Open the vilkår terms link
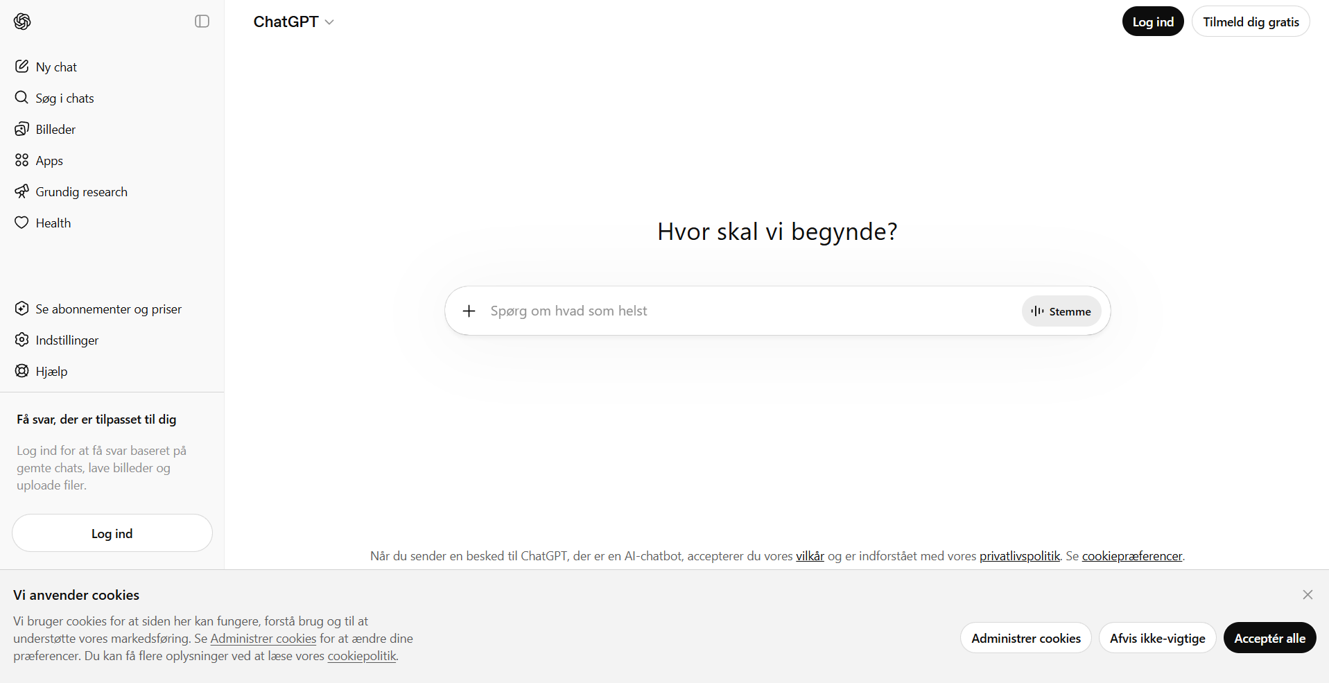The image size is (1329, 683). (810, 556)
